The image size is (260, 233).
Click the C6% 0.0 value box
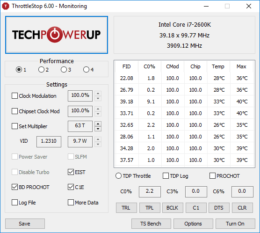[x=242, y=191]
